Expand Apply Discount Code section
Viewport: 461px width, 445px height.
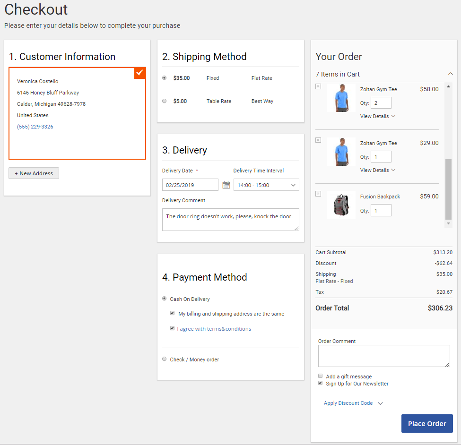[x=353, y=403]
